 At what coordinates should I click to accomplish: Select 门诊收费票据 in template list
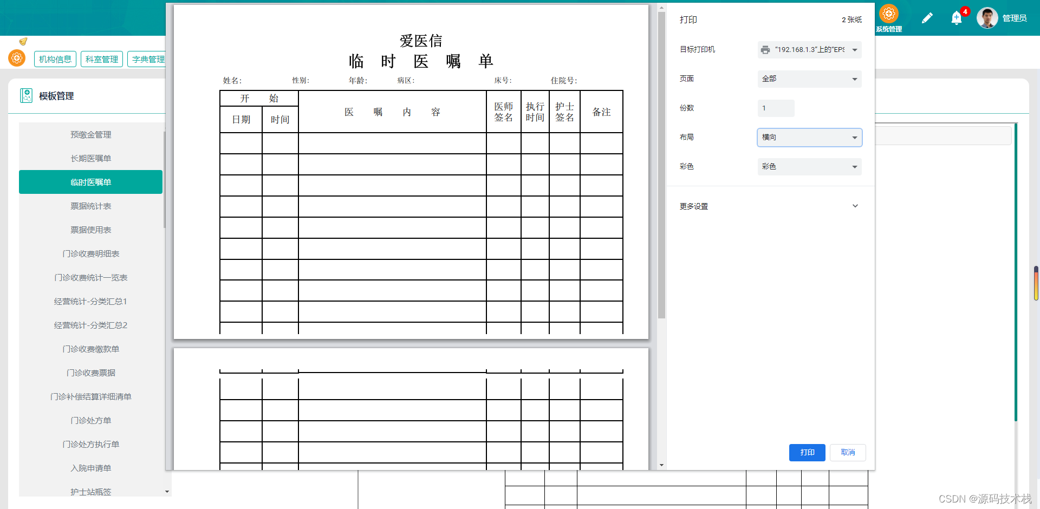click(90, 373)
